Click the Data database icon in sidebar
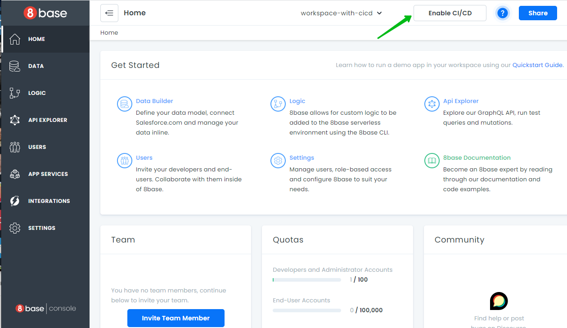 [15, 66]
